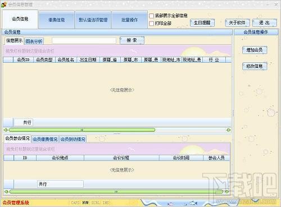Viewport: 281px width, 207px height.
Task: Click the CAPS status bar indicator
Action: [75, 203]
